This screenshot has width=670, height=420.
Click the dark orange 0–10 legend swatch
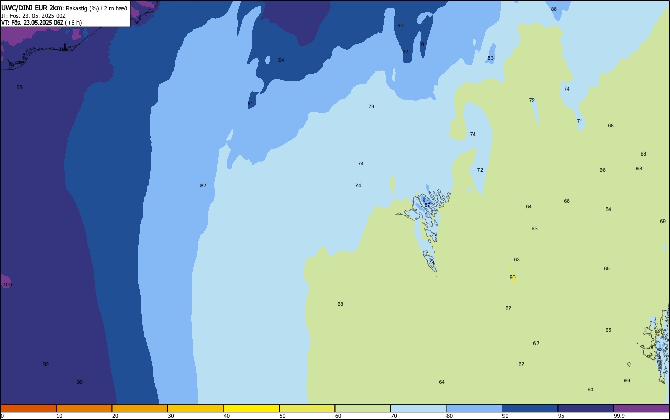(x=28, y=408)
